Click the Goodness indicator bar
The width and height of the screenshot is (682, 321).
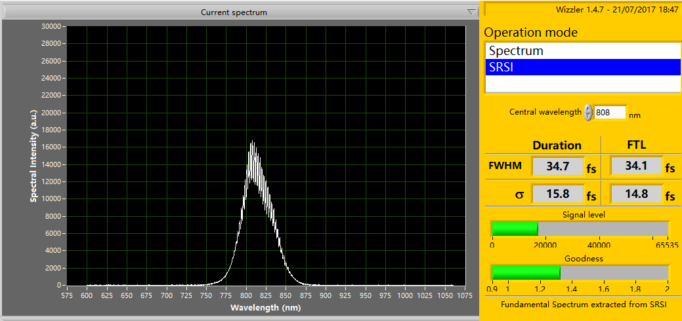tap(580, 273)
